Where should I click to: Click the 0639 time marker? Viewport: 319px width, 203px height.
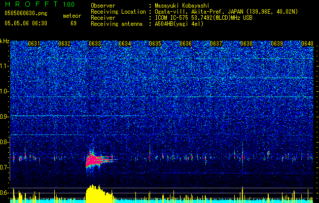(x=277, y=44)
